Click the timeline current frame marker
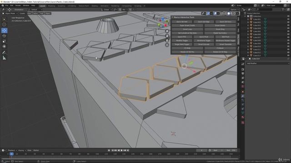This screenshot has height=163, width=291. point(11,154)
